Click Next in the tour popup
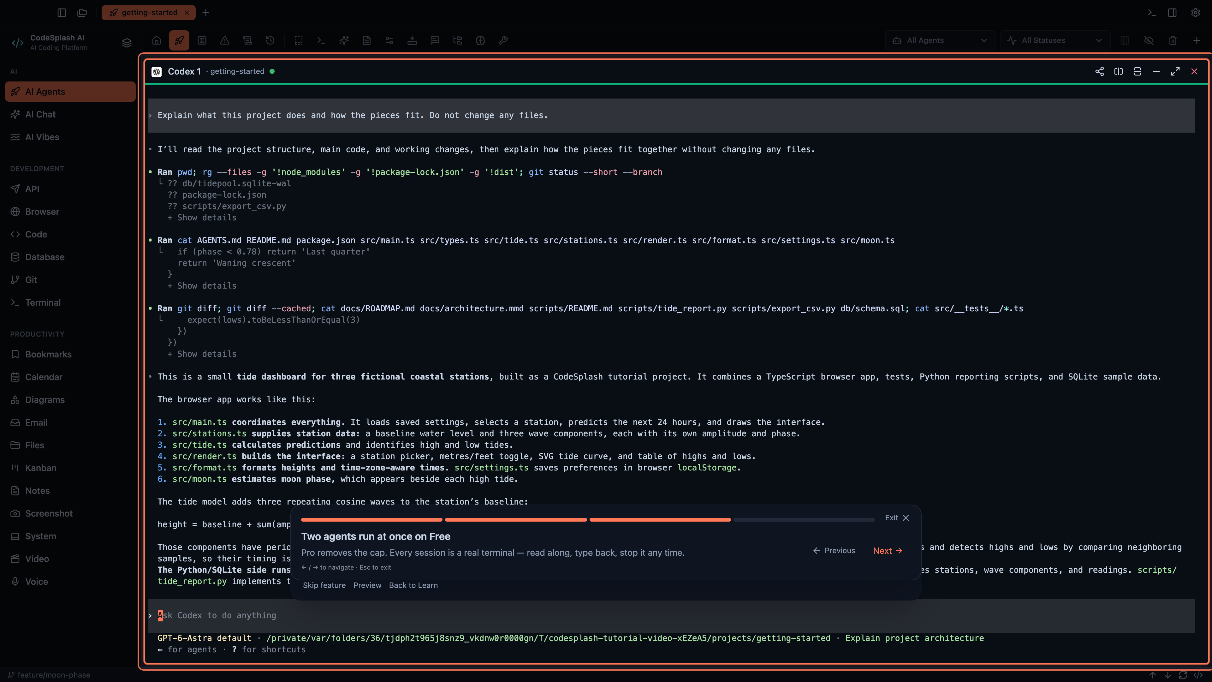This screenshot has width=1212, height=682. tap(887, 551)
